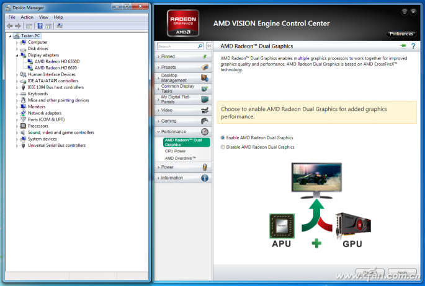The image size is (425, 286).
Task: Click the Back arrow in Device Manager toolbar
Action: point(10,26)
